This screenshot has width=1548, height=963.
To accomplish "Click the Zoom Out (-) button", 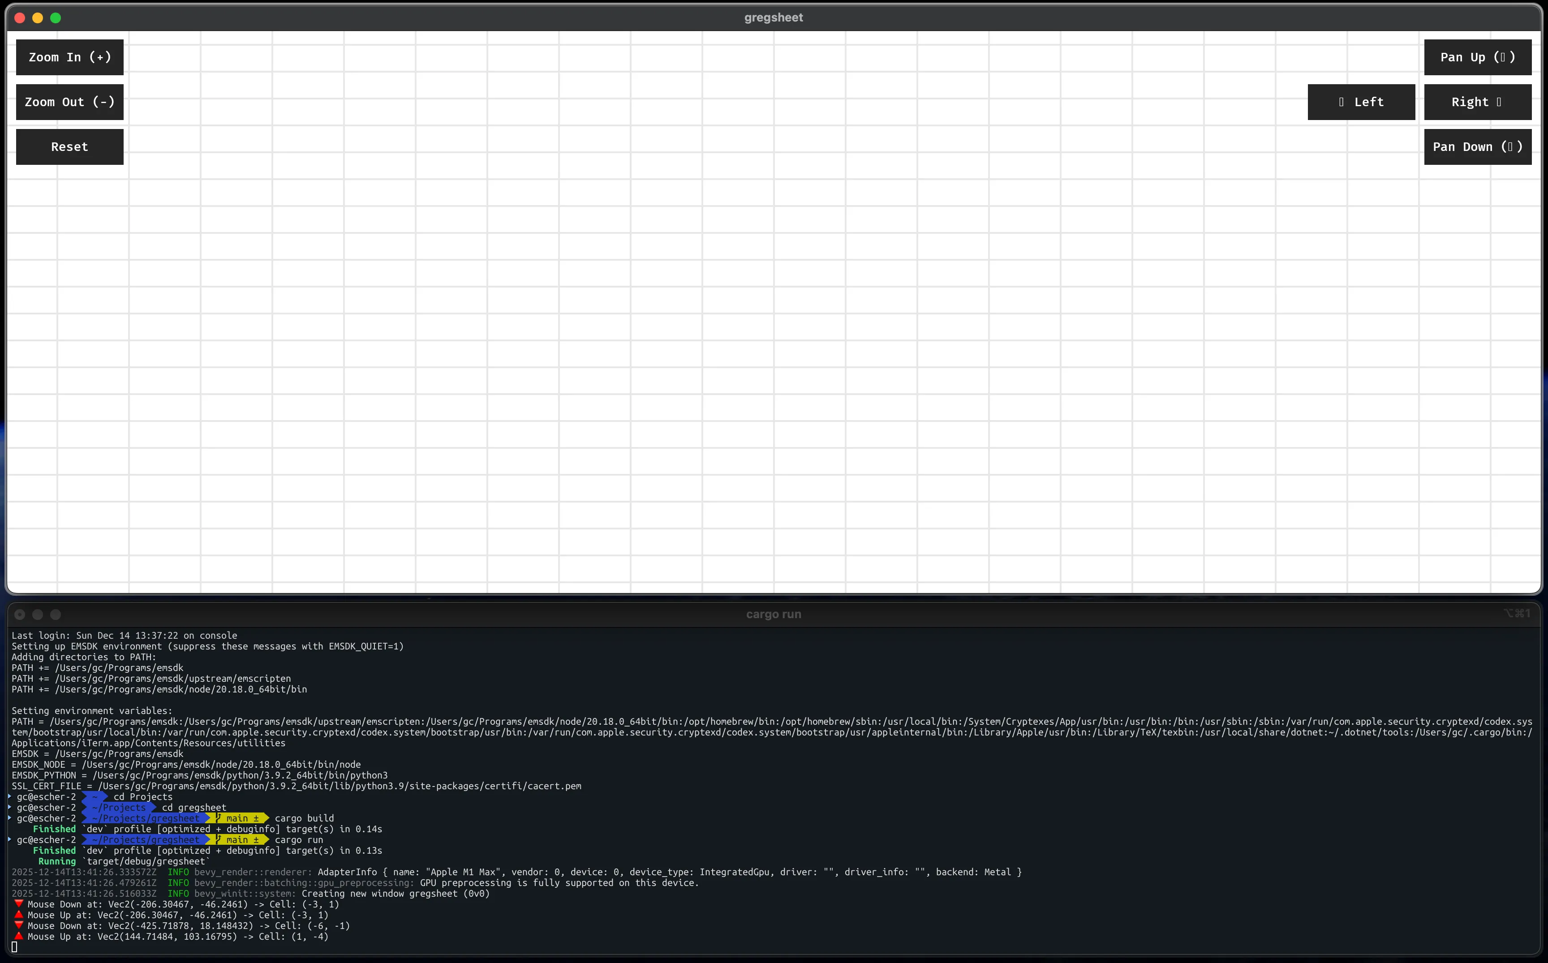I will click(69, 102).
